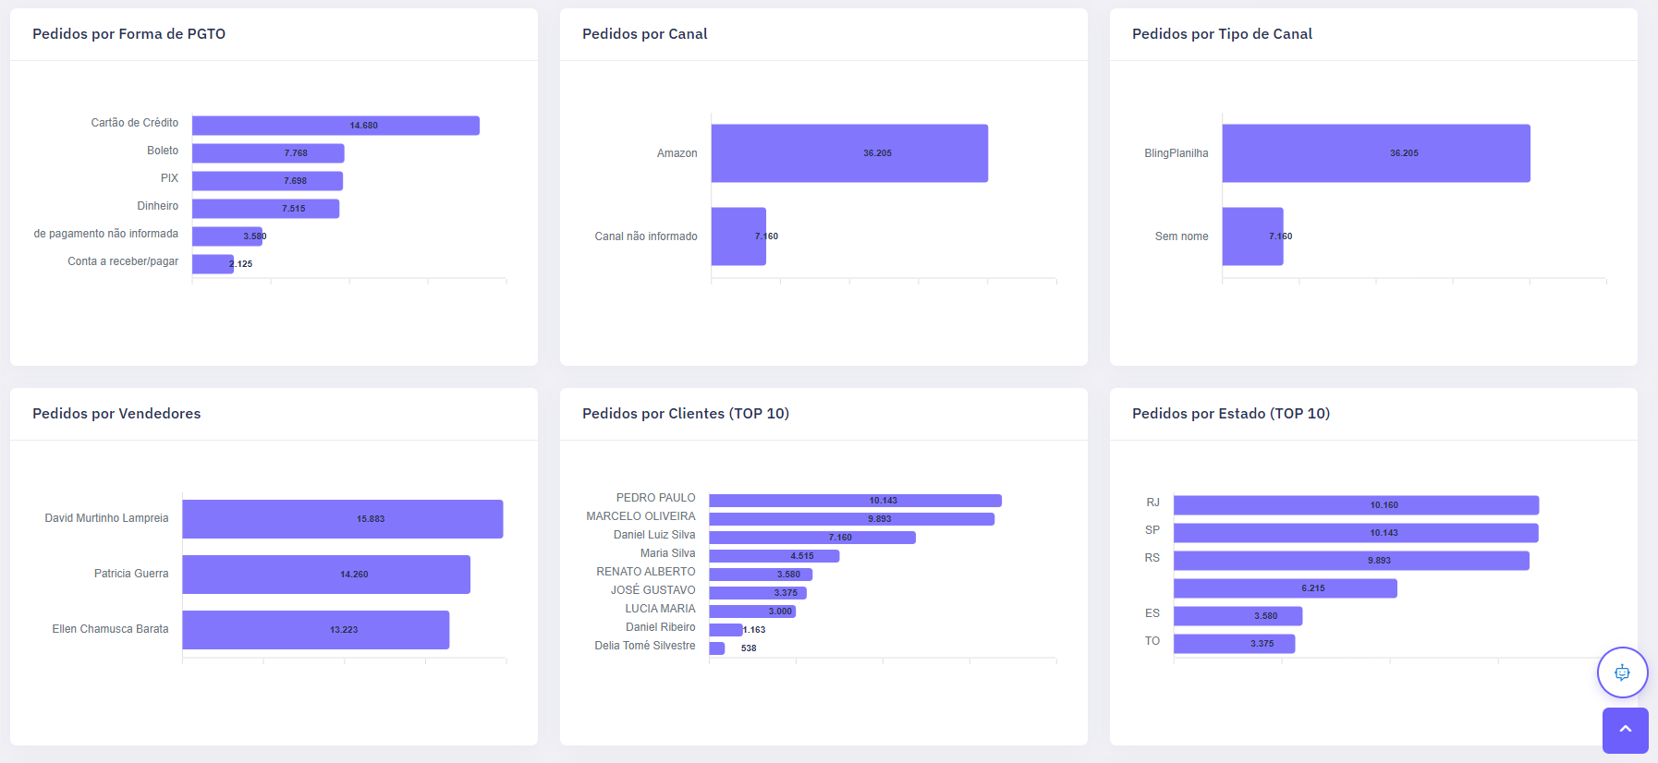Select the PEDRO PAULO client bar
Image resolution: width=1658 pixels, height=763 pixels.
[x=855, y=501]
